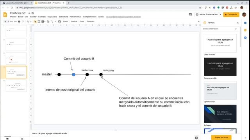This screenshot has width=250, height=140.
Task: Add a comment from toolbar
Action: pos(59,21)
